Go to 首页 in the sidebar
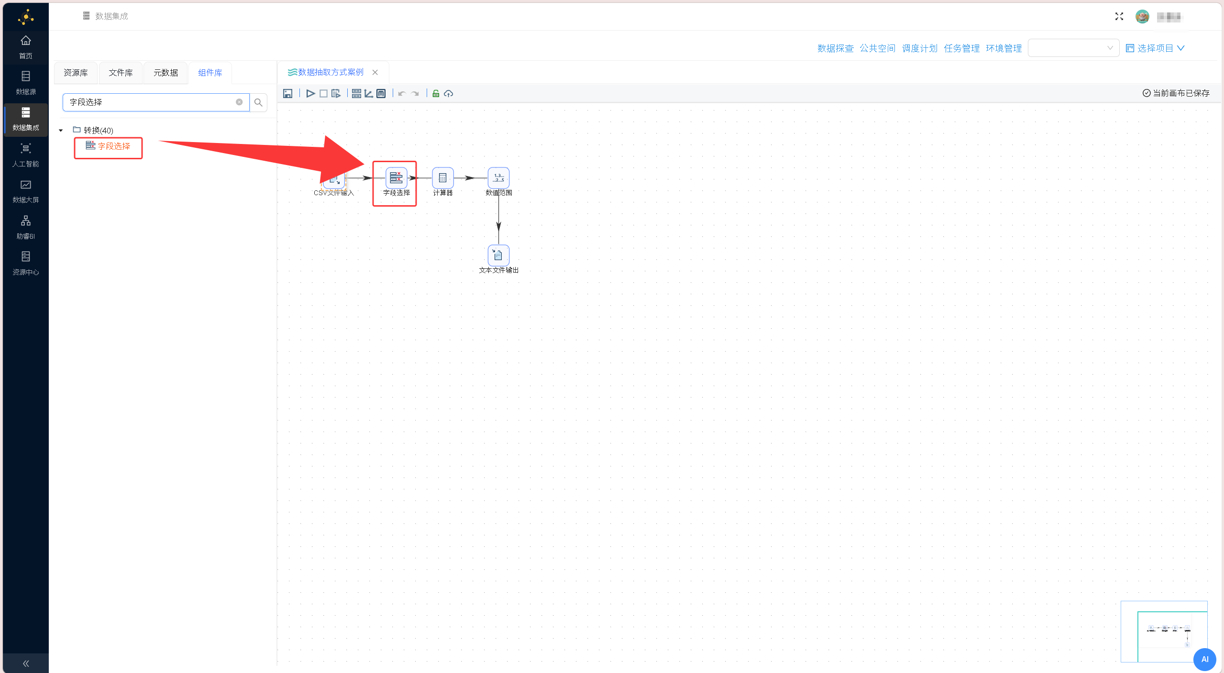1224x673 pixels. 26,47
